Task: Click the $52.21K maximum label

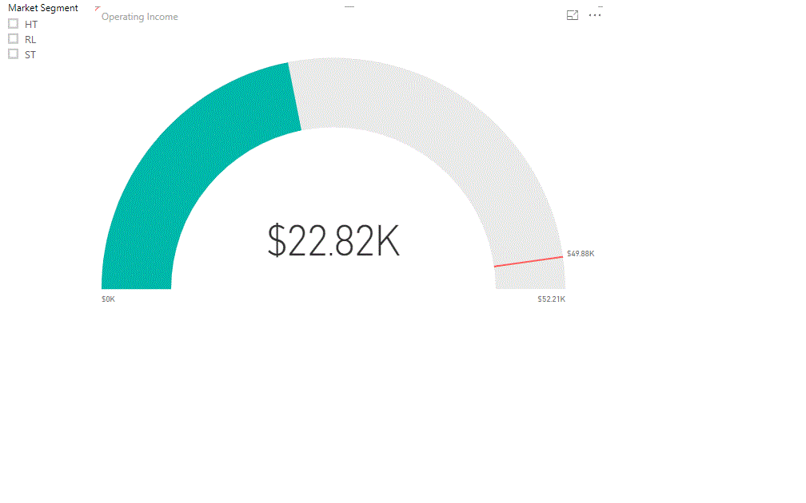Action: [552, 299]
